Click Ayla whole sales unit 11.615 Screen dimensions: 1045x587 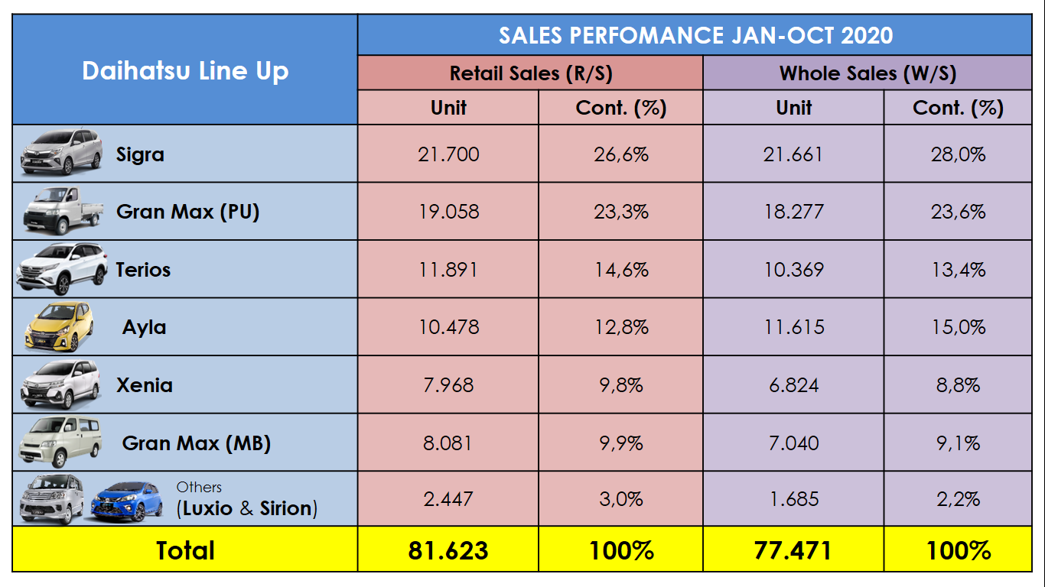[793, 327]
